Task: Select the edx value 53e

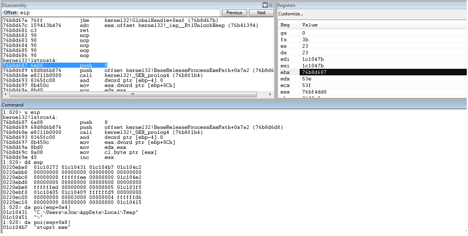Action: click(306, 79)
